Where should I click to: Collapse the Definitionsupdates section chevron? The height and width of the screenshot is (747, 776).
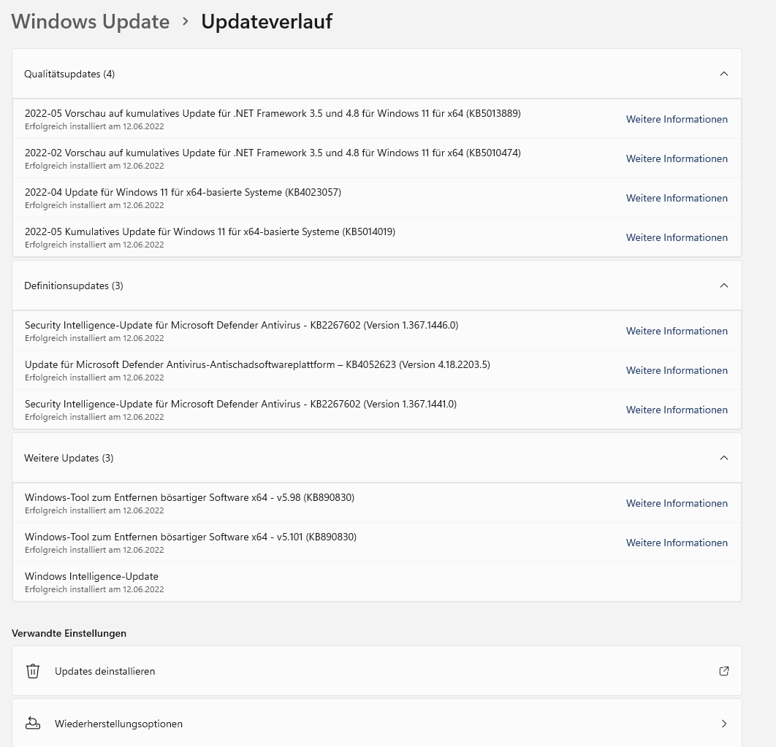pyautogui.click(x=723, y=286)
